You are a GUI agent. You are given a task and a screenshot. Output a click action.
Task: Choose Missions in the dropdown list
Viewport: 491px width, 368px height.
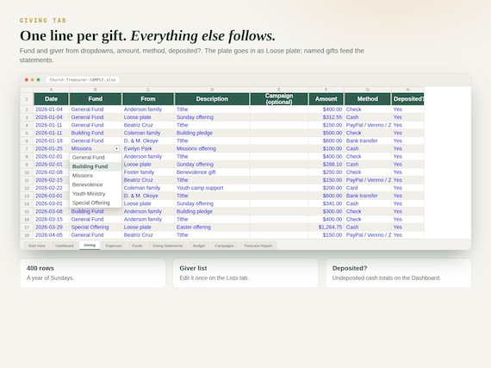click(96, 176)
